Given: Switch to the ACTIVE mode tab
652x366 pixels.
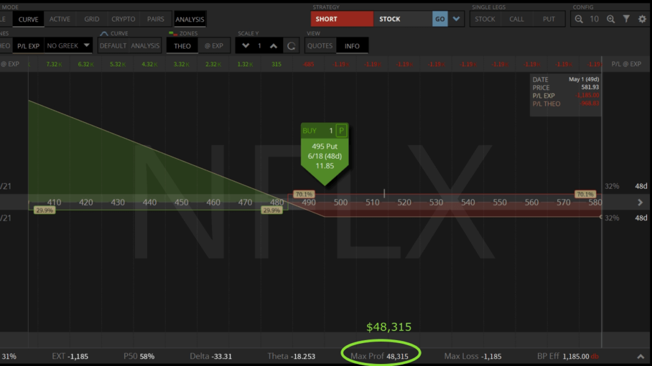Looking at the screenshot, I should pos(60,19).
